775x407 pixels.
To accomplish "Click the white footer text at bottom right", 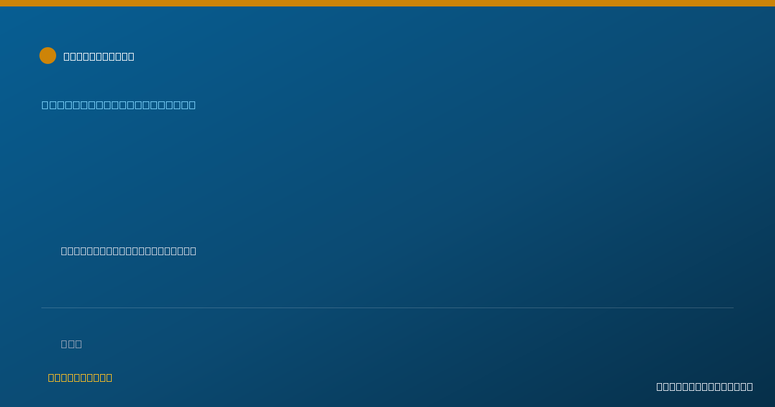I will (x=705, y=386).
